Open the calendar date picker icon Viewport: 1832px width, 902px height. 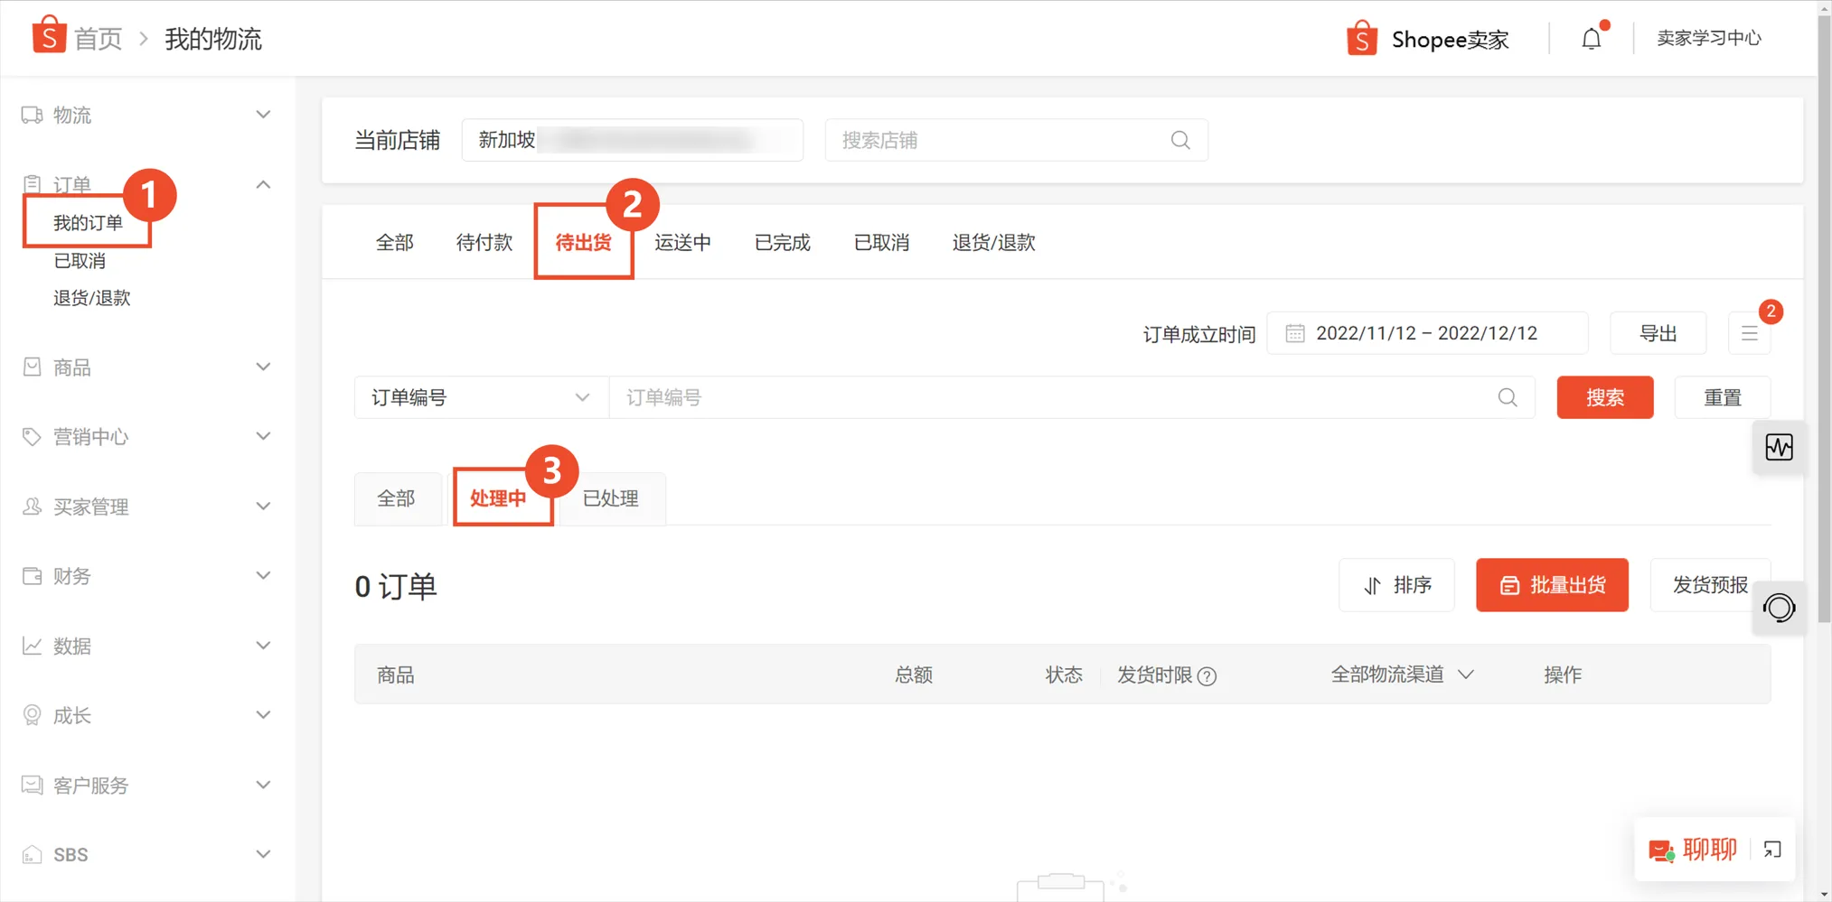point(1294,332)
